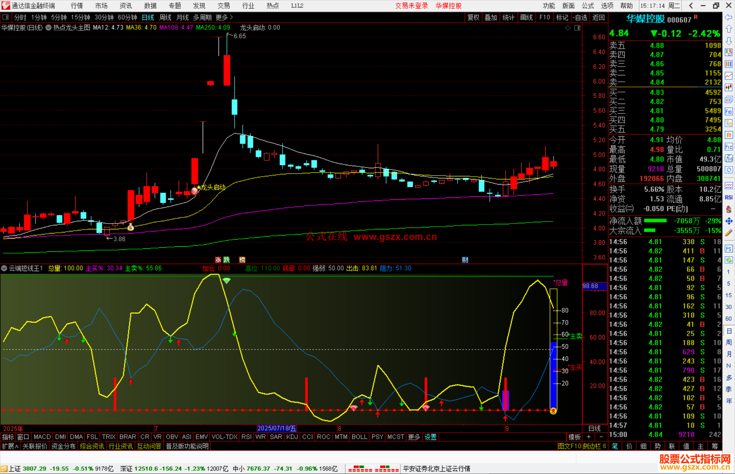Viewport: 735px width, 474px height.
Task: Open the stacked news windows sidebar icon
Action: pos(729,100)
